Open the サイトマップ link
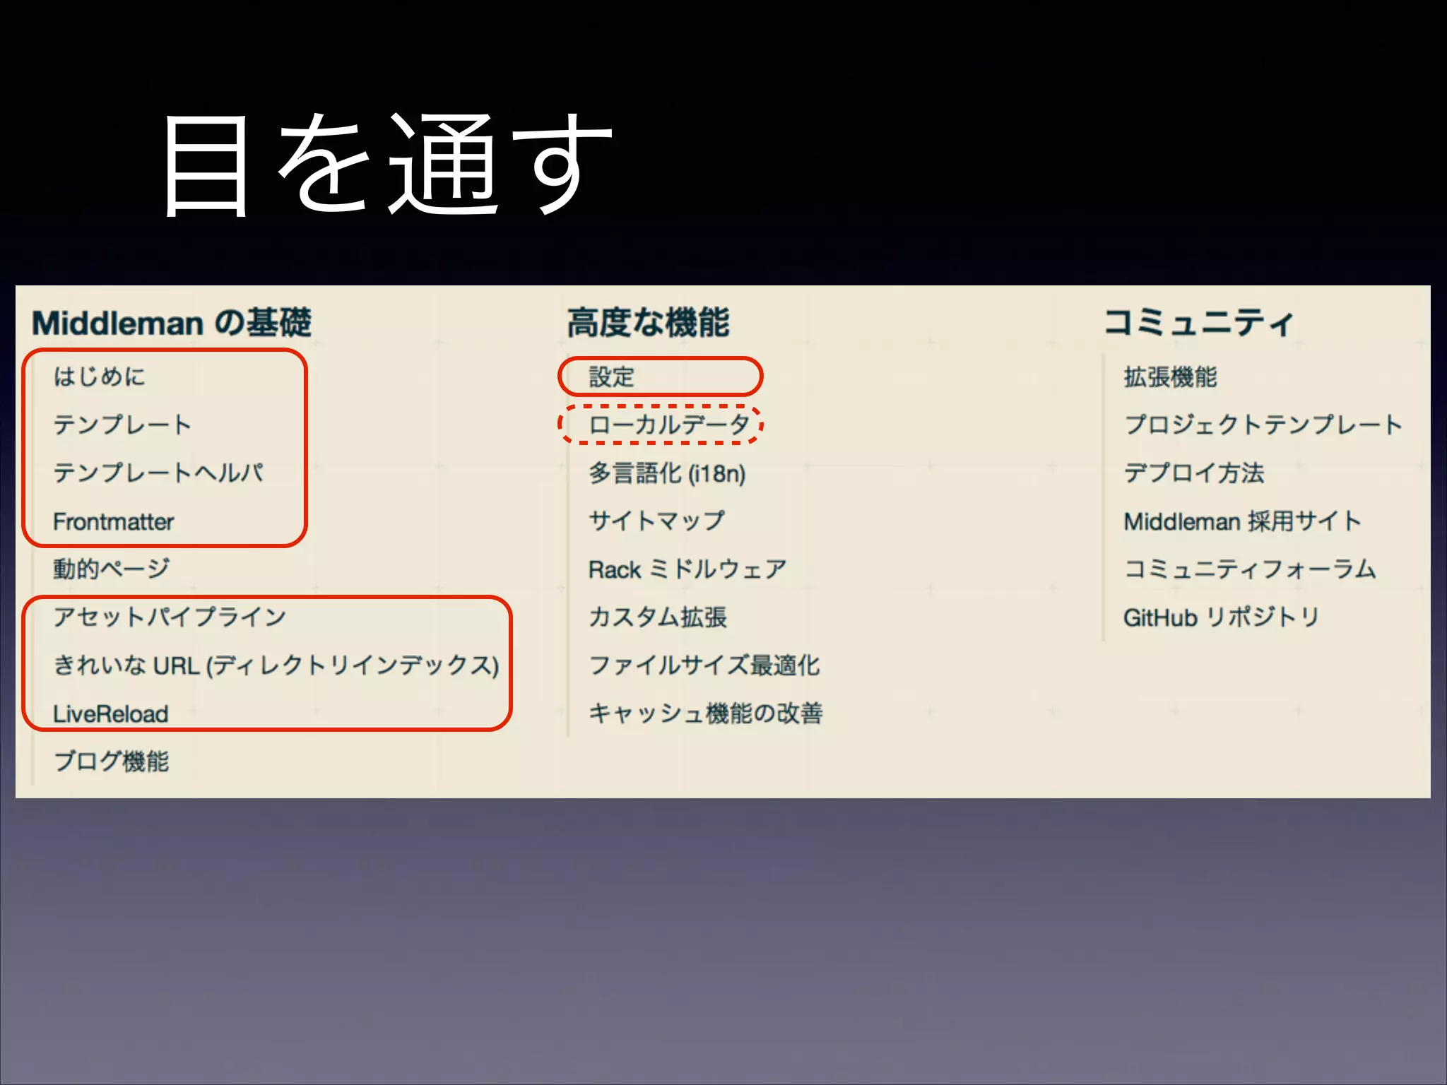This screenshot has height=1085, width=1447. click(657, 521)
